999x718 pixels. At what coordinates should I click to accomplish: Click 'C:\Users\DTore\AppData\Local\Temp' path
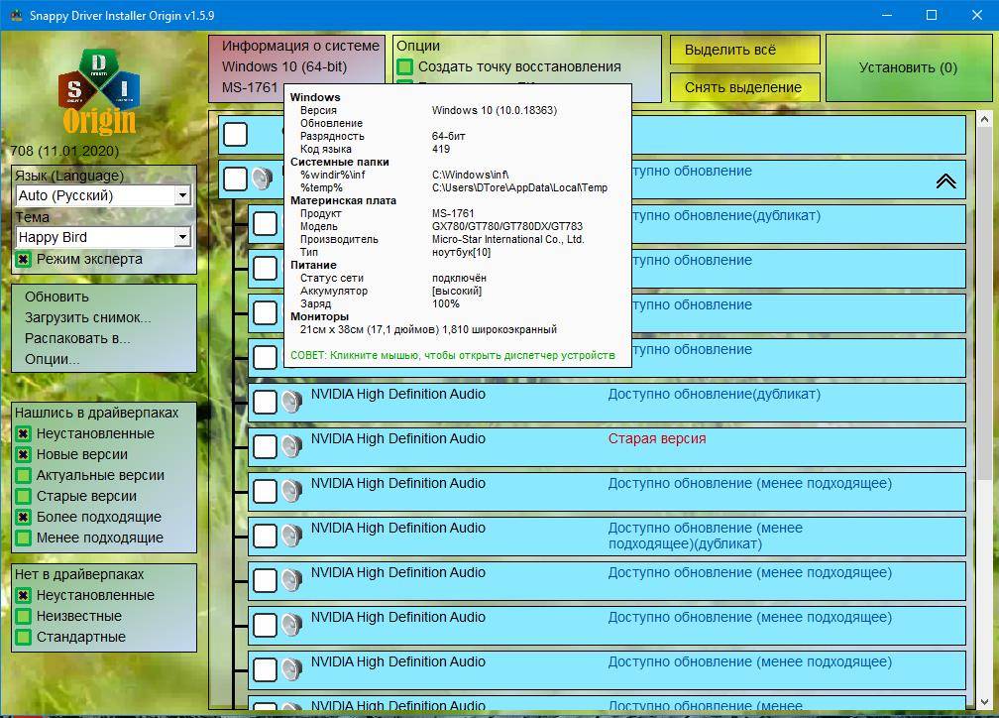(x=519, y=187)
